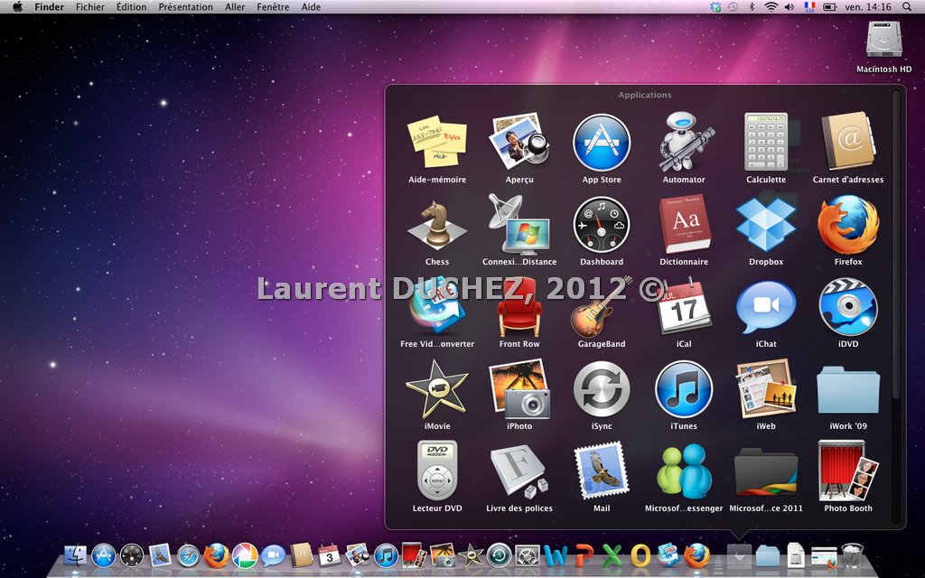Click the Dropbox menu bar status icon

click(715, 7)
